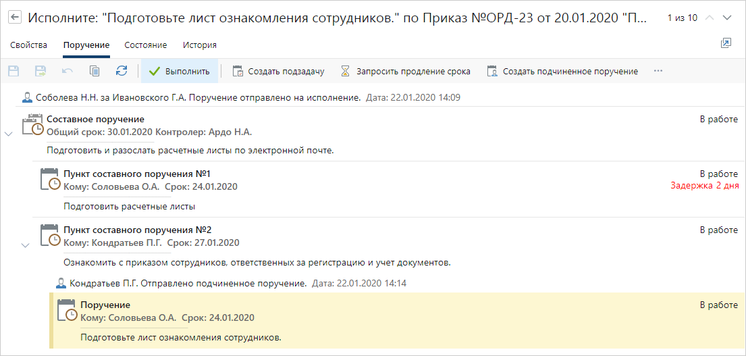Click the Save and close icon
This screenshot has width=746, height=356.
41,71
